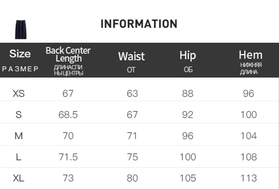The height and width of the screenshot is (190, 279).
Task: Select the Waist column header
Action: [131, 56]
